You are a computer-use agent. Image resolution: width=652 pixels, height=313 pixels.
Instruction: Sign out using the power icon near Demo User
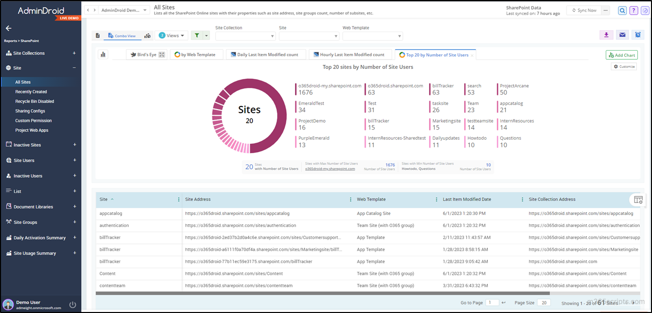tap(72, 304)
